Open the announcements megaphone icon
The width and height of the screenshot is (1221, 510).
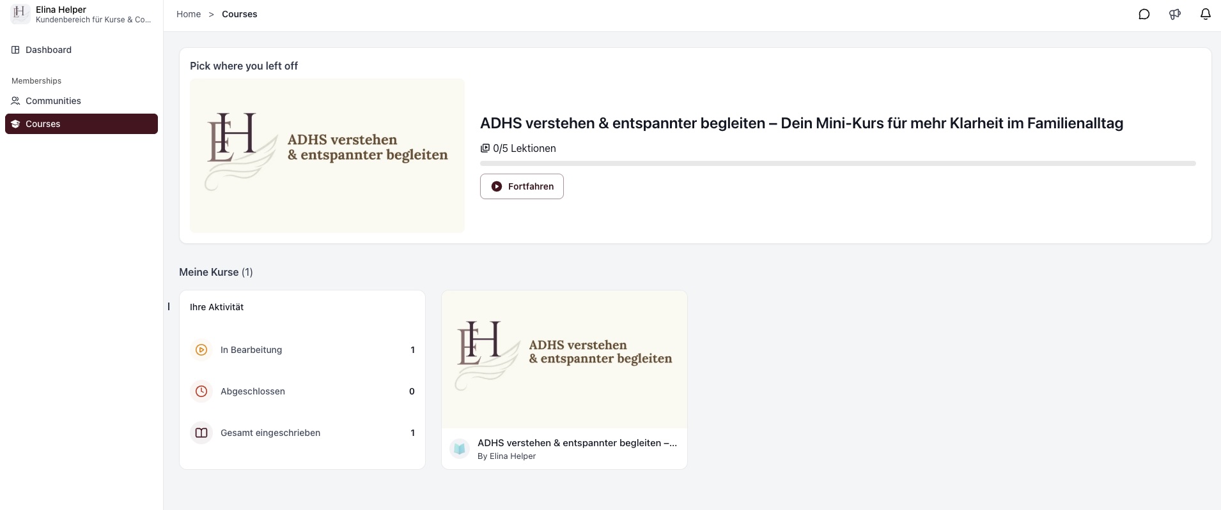(x=1175, y=14)
